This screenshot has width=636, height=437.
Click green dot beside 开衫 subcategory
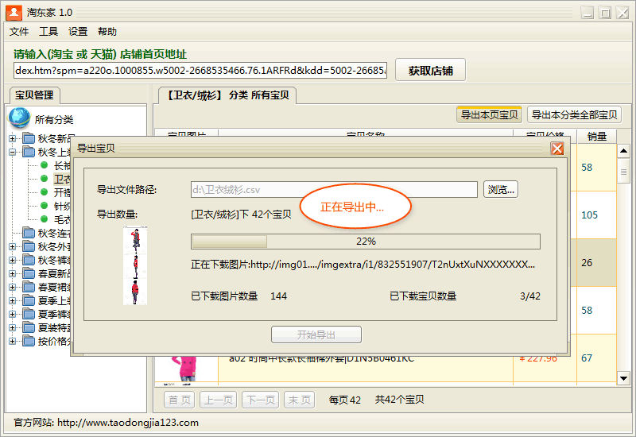point(45,191)
